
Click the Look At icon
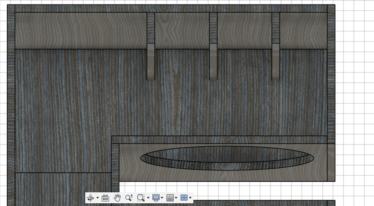(105, 198)
